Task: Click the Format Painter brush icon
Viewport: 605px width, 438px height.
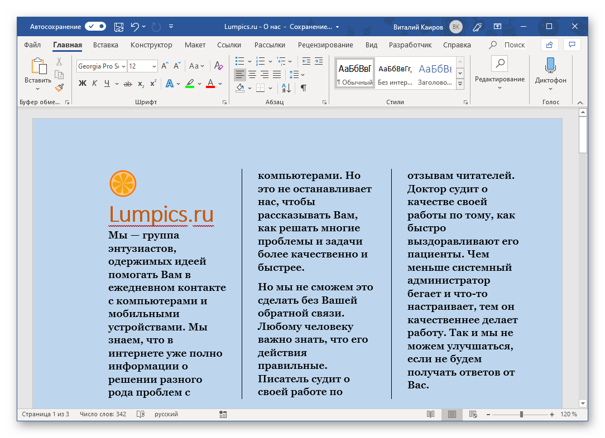Action: [x=59, y=87]
